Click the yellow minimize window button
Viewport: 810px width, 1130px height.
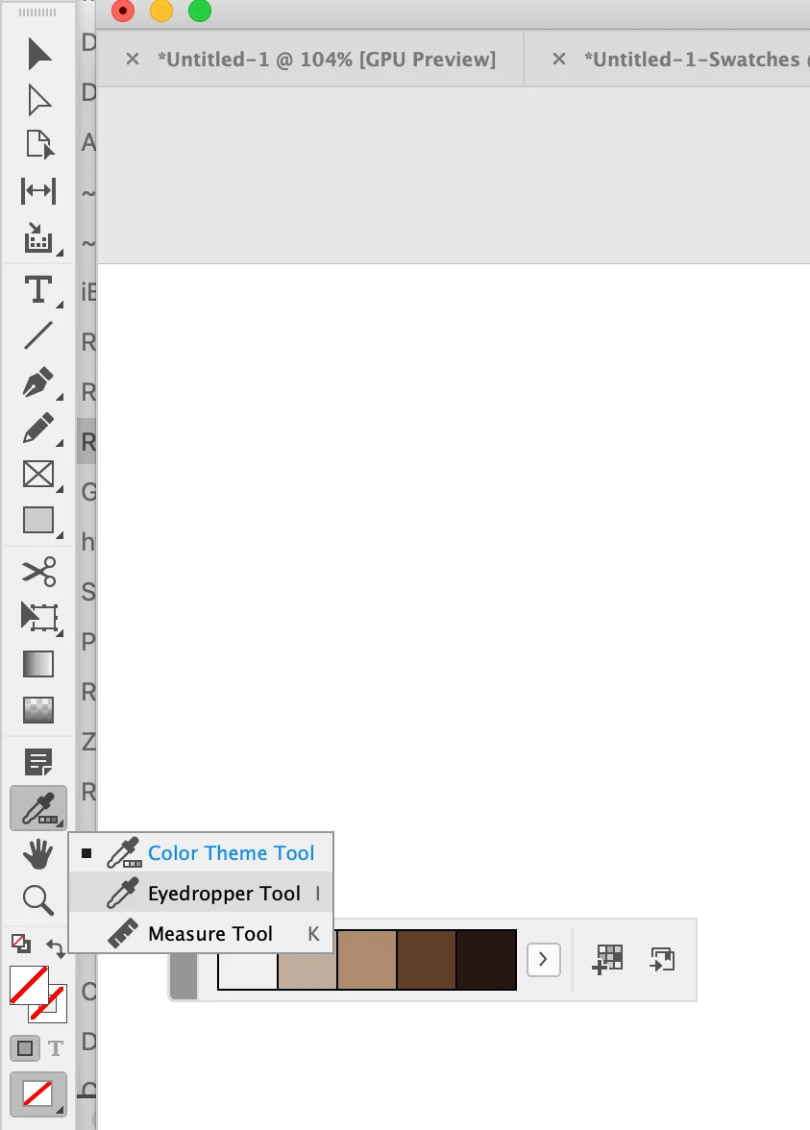[161, 11]
